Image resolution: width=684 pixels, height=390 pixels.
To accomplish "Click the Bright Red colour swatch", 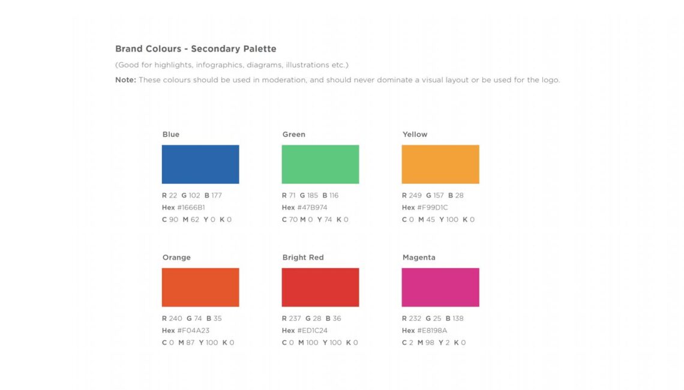I will coord(320,287).
